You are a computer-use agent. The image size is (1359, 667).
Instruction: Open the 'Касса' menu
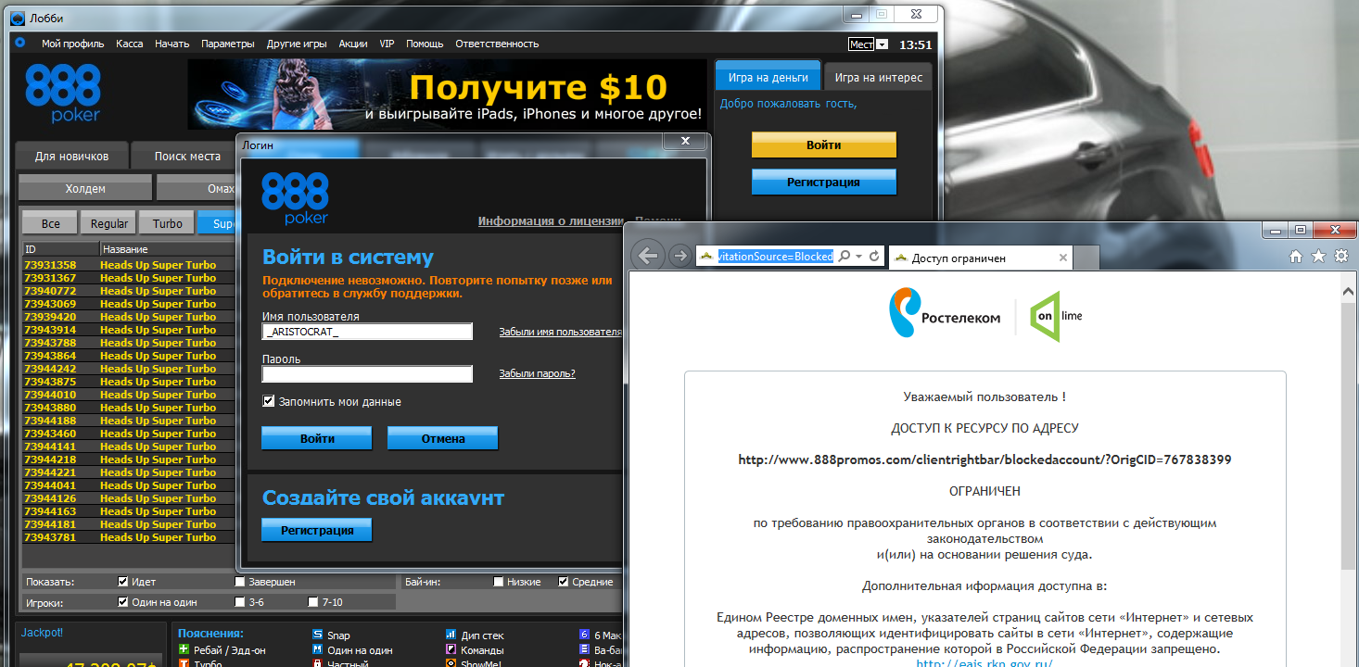(x=129, y=44)
